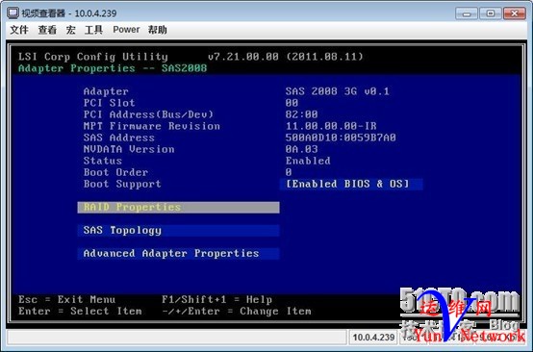Click the Boot Order label
The height and width of the screenshot is (352, 533).
click(x=115, y=172)
